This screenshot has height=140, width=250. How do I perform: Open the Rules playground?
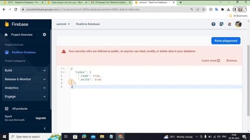226,41
